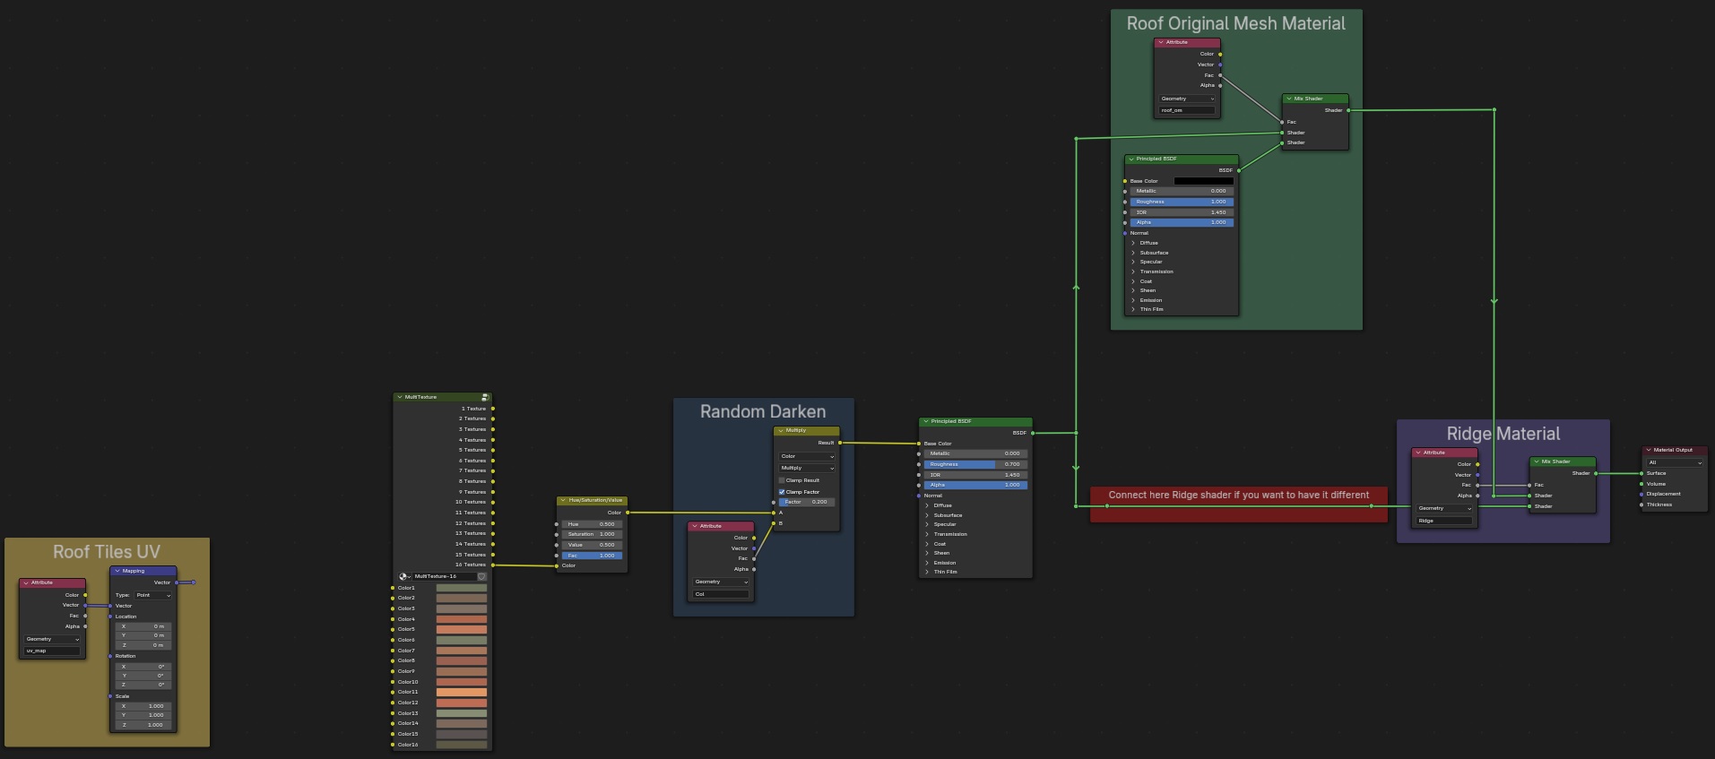1715x759 pixels.
Task: Click the BSDF output socket of the roof tiles Principled BSDF
Action: pyautogui.click(x=1033, y=433)
